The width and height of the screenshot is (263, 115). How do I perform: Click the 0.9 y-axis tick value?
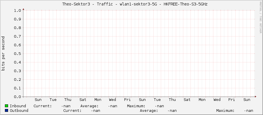click(x=17, y=19)
